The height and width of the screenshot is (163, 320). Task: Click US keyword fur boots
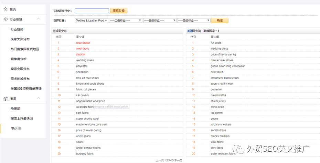point(216,43)
